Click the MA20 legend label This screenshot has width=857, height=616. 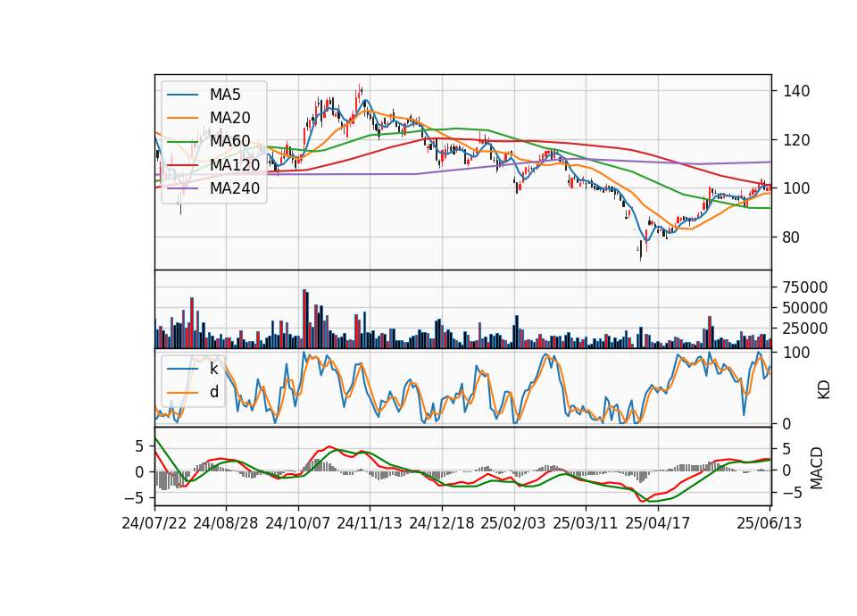click(x=229, y=118)
